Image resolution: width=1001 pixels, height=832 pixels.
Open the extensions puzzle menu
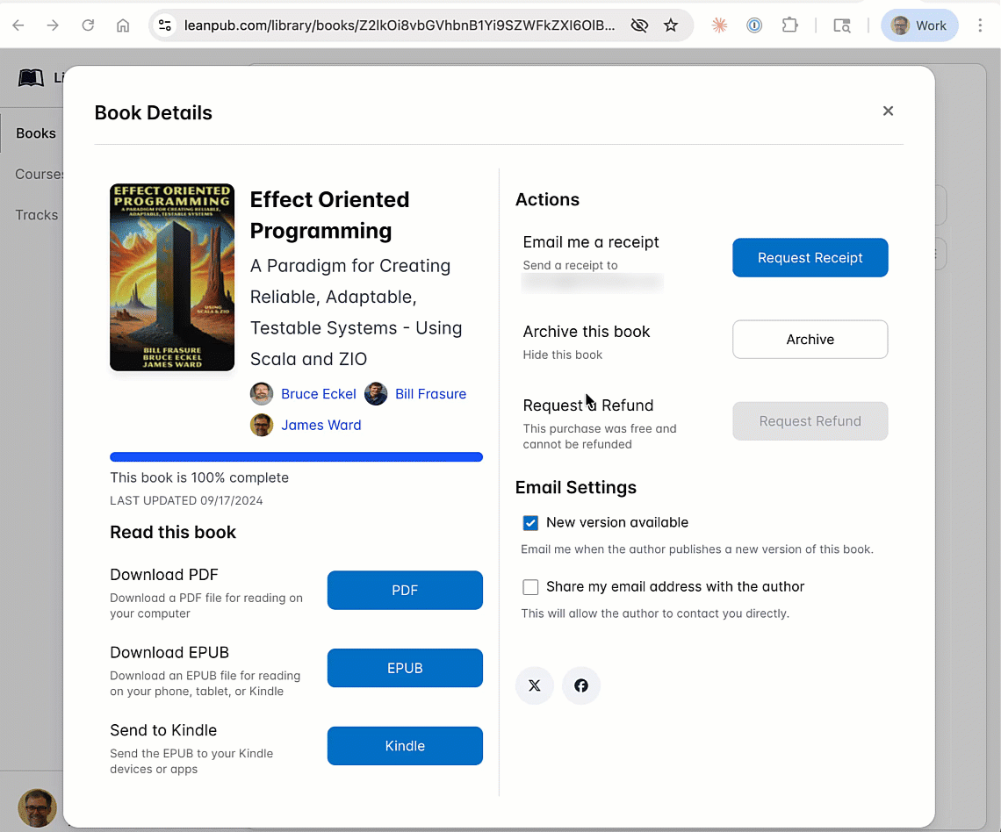(789, 25)
